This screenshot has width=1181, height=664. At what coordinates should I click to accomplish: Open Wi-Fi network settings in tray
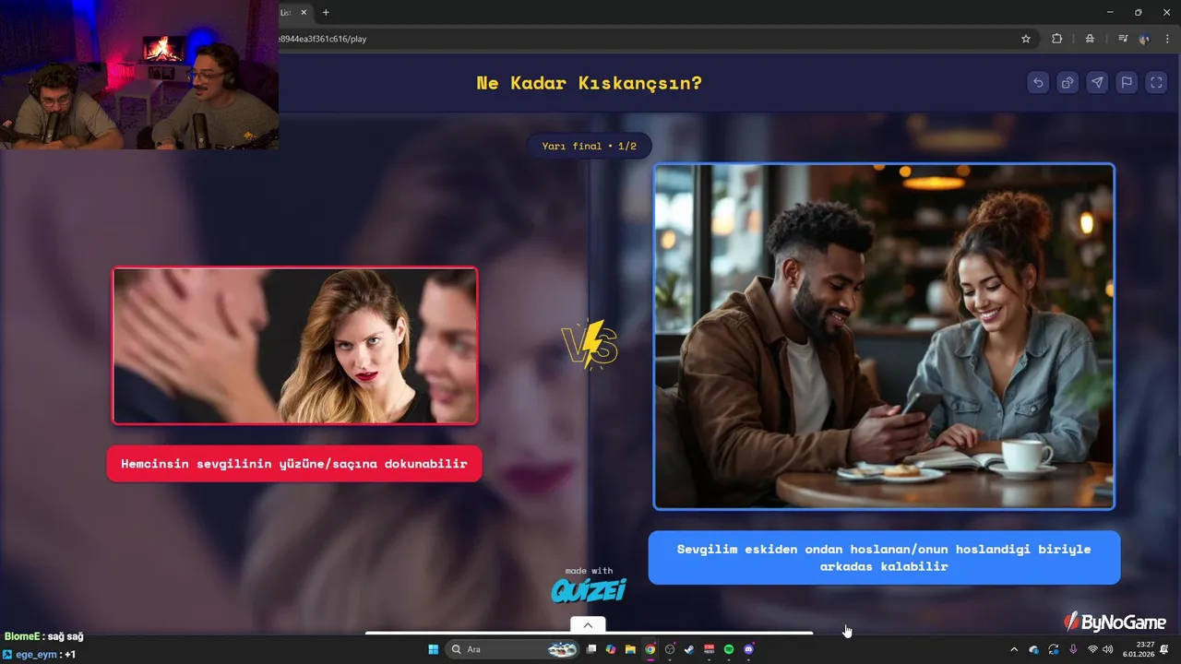click(1093, 649)
